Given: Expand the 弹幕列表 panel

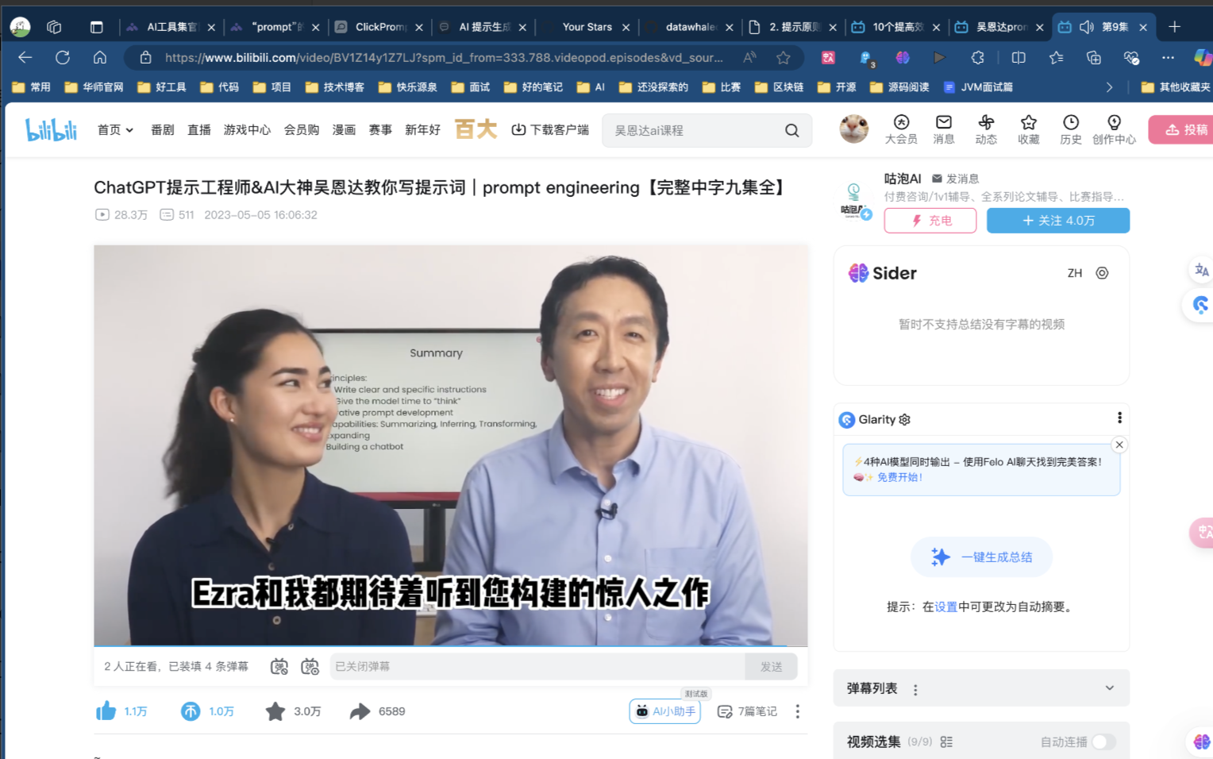Looking at the screenshot, I should point(1109,688).
